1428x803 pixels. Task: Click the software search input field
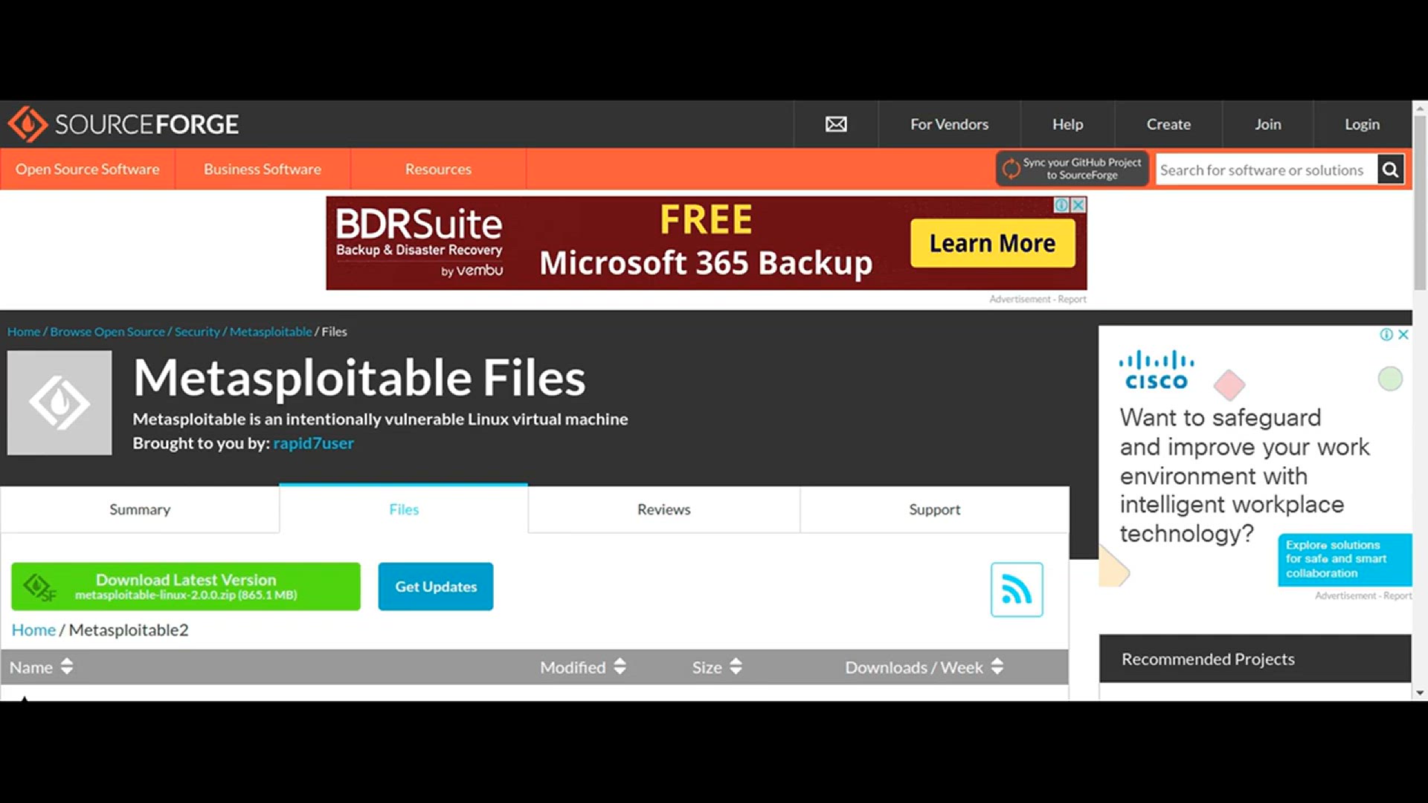pyautogui.click(x=1263, y=170)
